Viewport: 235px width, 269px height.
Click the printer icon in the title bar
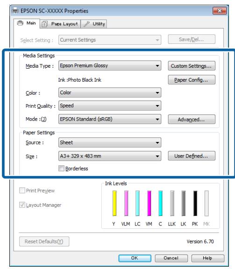tap(15, 11)
